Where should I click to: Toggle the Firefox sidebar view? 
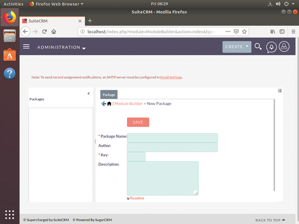[282, 32]
